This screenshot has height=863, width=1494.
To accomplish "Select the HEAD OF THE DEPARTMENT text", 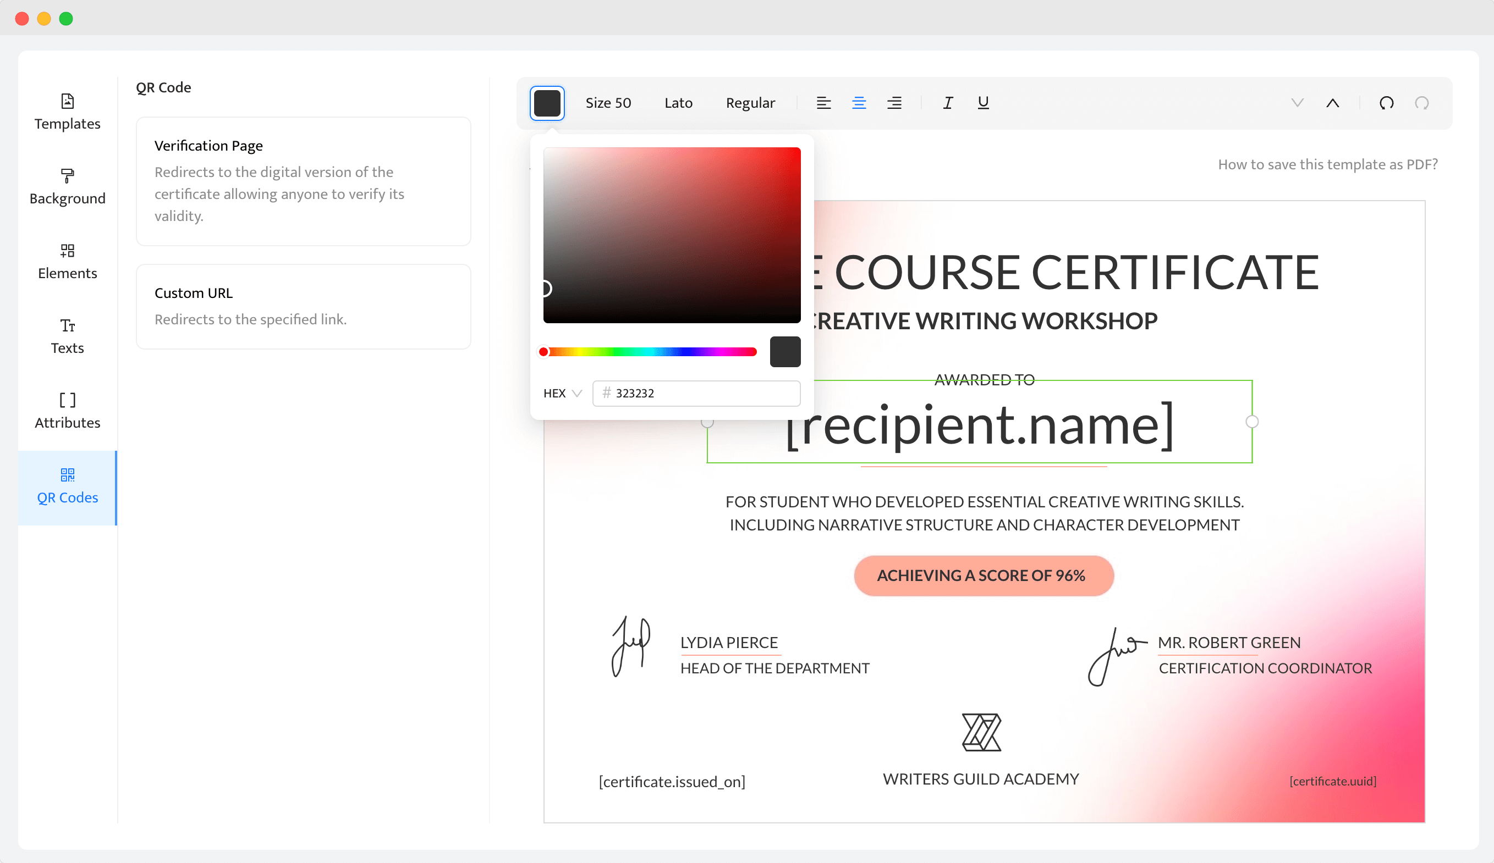I will click(775, 668).
